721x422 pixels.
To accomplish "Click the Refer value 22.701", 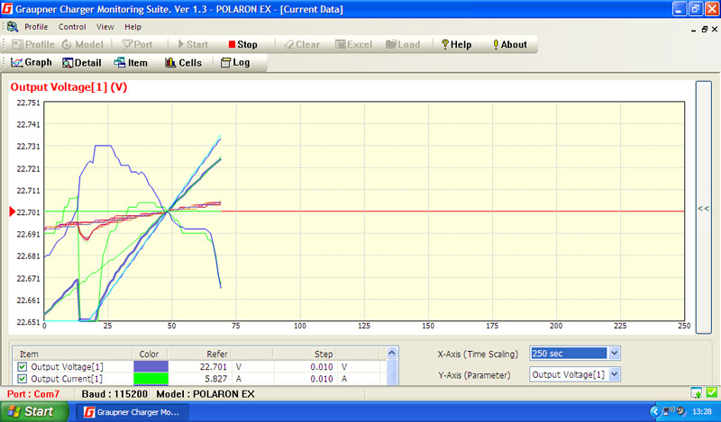I will (x=214, y=367).
